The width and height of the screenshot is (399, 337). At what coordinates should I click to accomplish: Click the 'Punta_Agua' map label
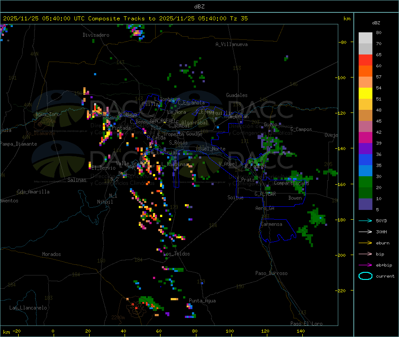[x=202, y=301]
